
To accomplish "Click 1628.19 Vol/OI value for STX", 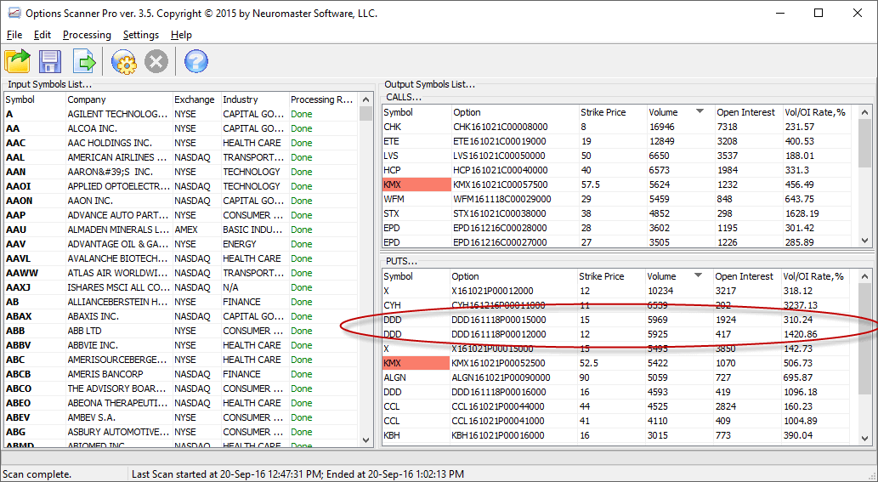I will 802,214.
